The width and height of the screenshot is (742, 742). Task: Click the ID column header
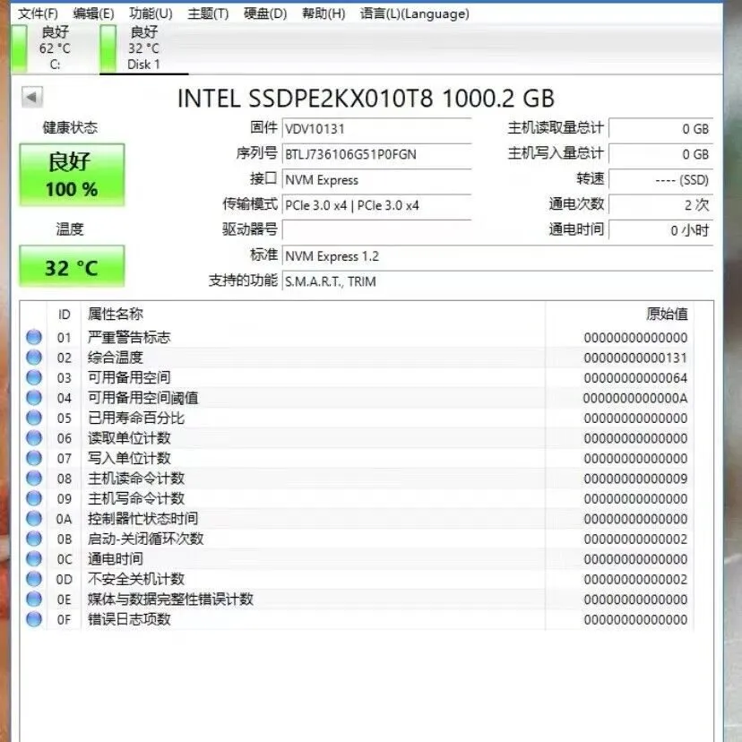tap(65, 315)
